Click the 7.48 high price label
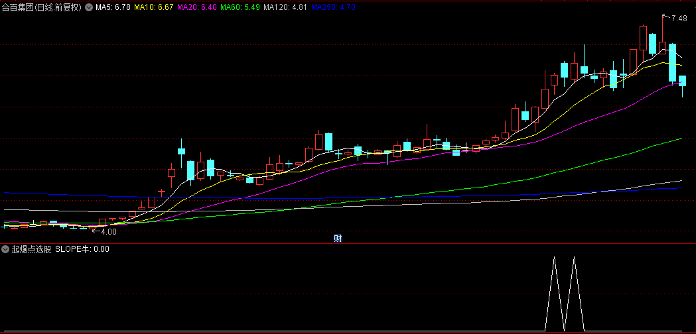 (x=679, y=18)
